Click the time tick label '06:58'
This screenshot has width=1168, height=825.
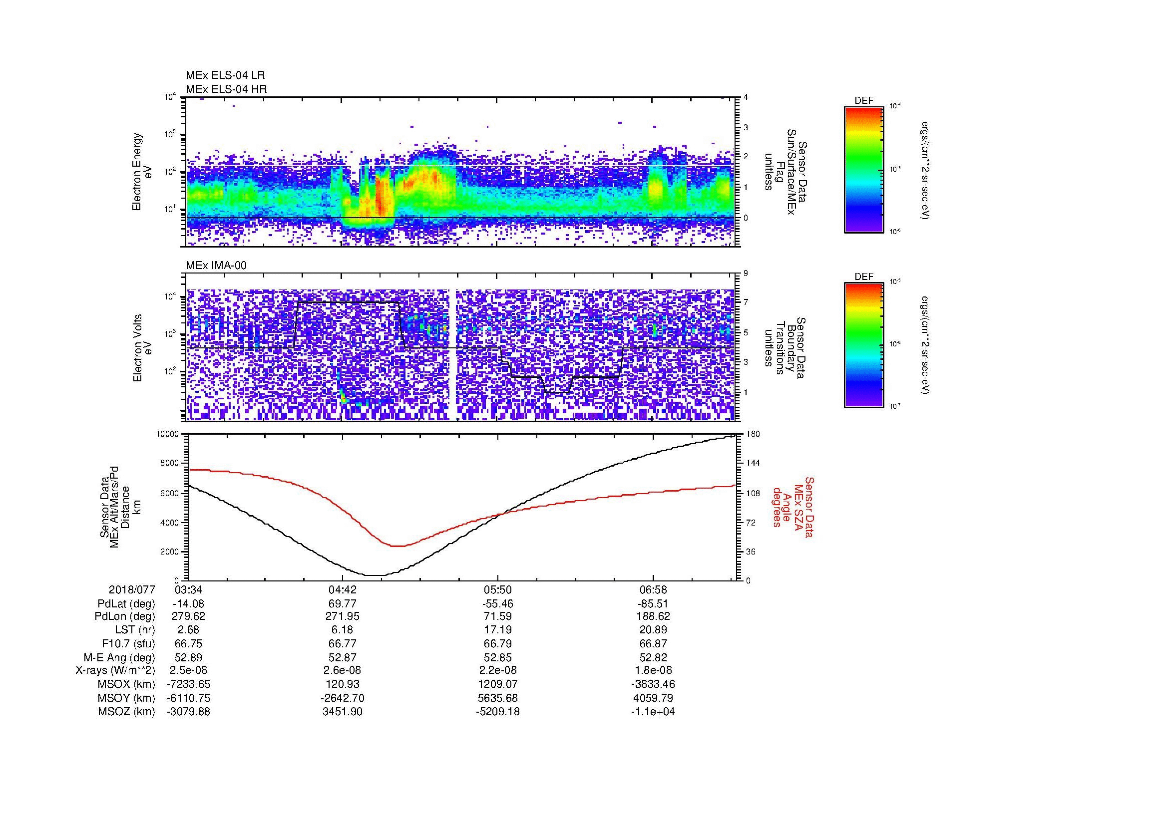(653, 590)
